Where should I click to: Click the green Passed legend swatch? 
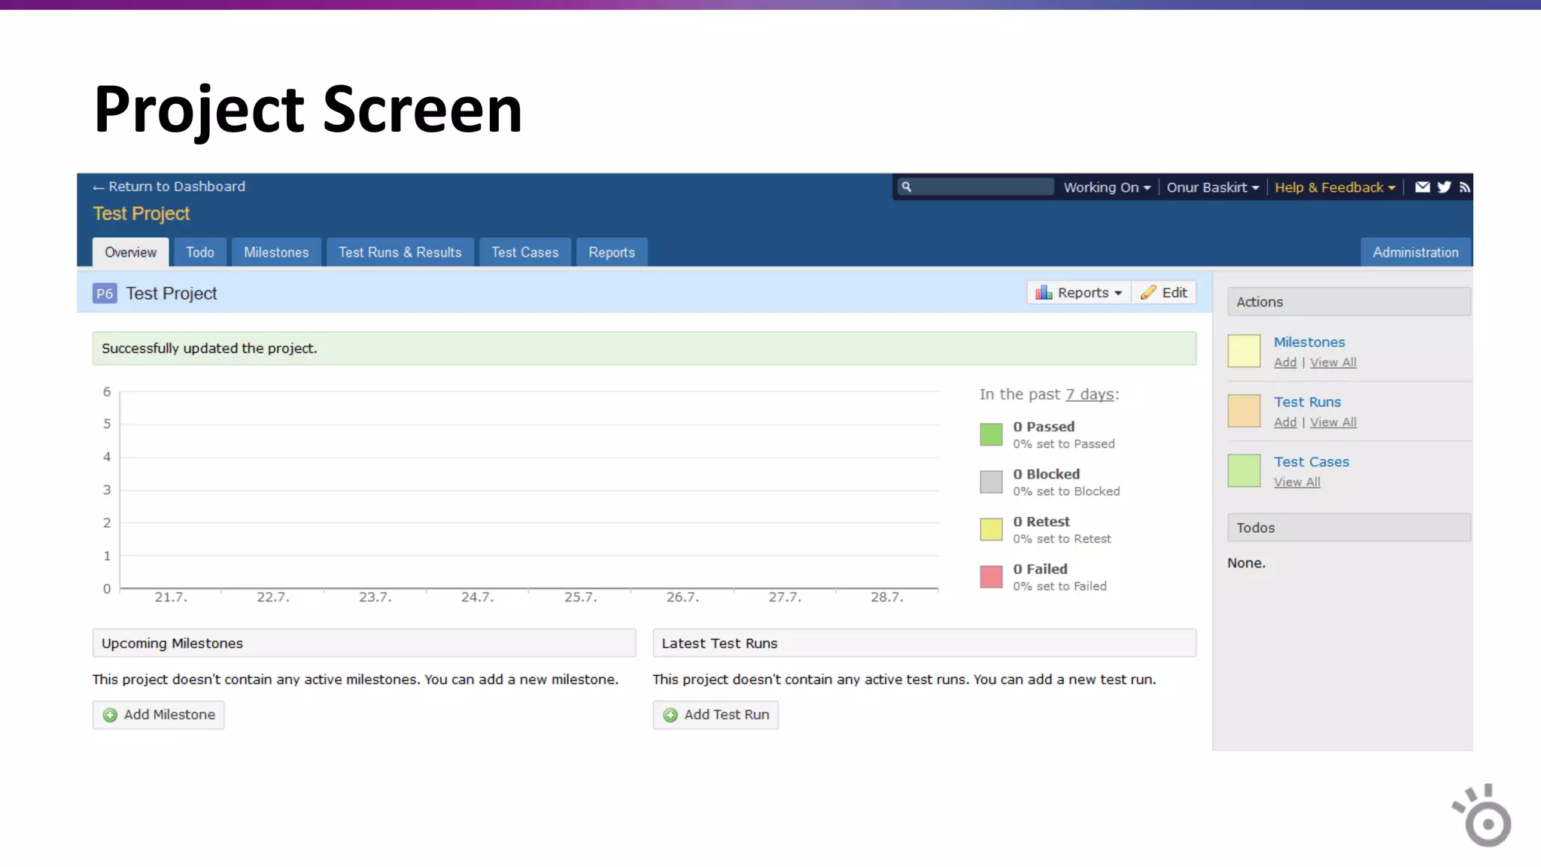click(x=991, y=434)
